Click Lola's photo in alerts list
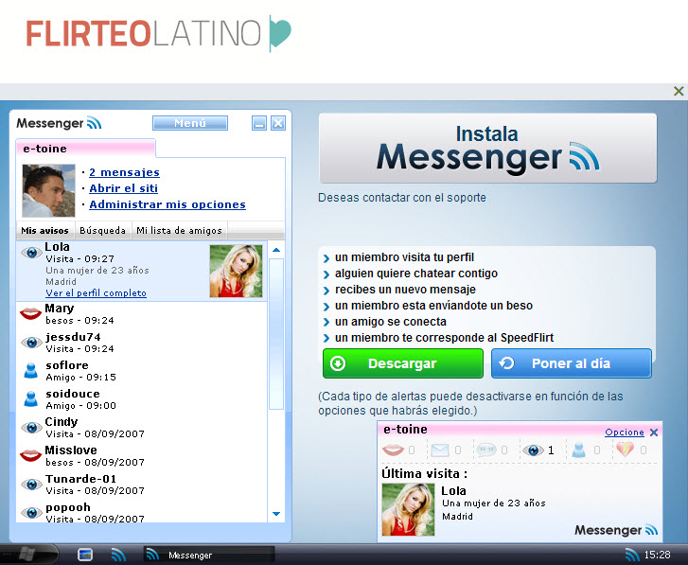This screenshot has height=565, width=688. pyautogui.click(x=236, y=271)
